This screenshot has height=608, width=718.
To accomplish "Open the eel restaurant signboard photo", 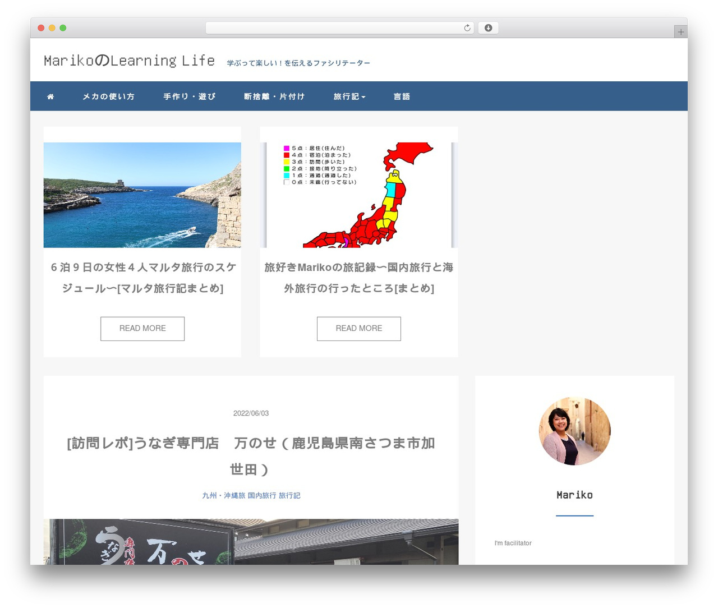I will point(251,542).
